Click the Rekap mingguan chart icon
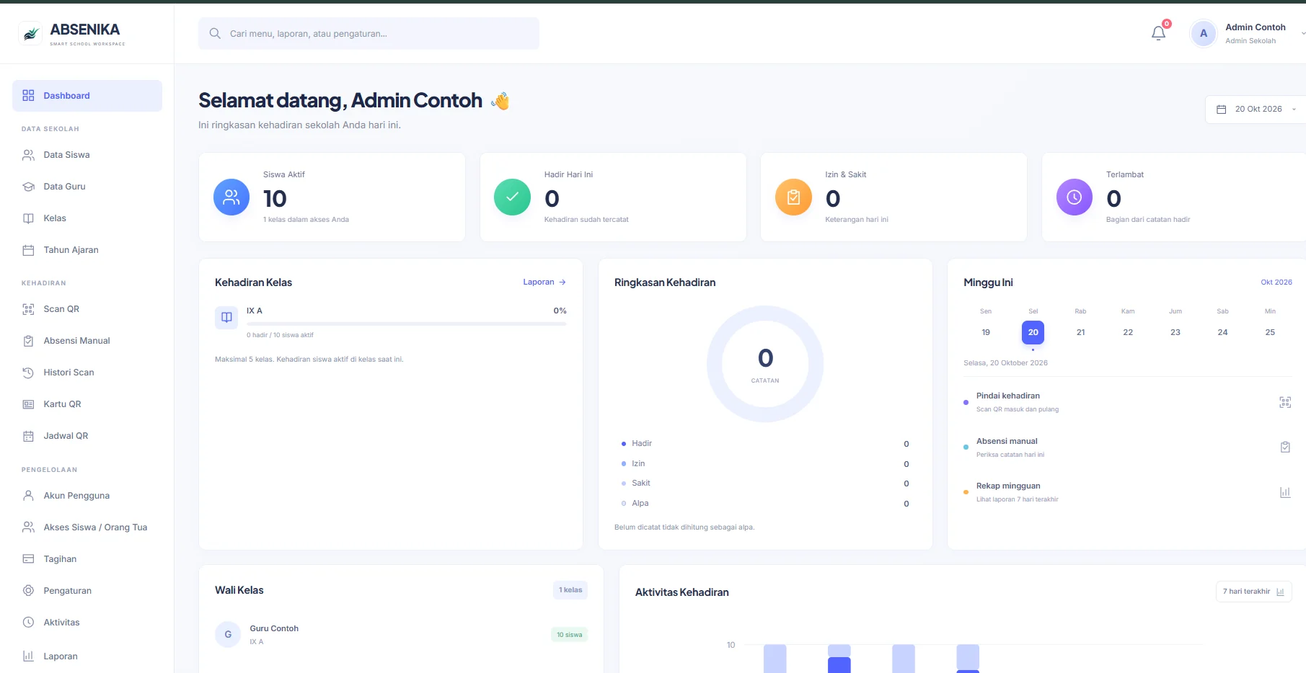This screenshot has height=673, width=1306. click(1285, 492)
